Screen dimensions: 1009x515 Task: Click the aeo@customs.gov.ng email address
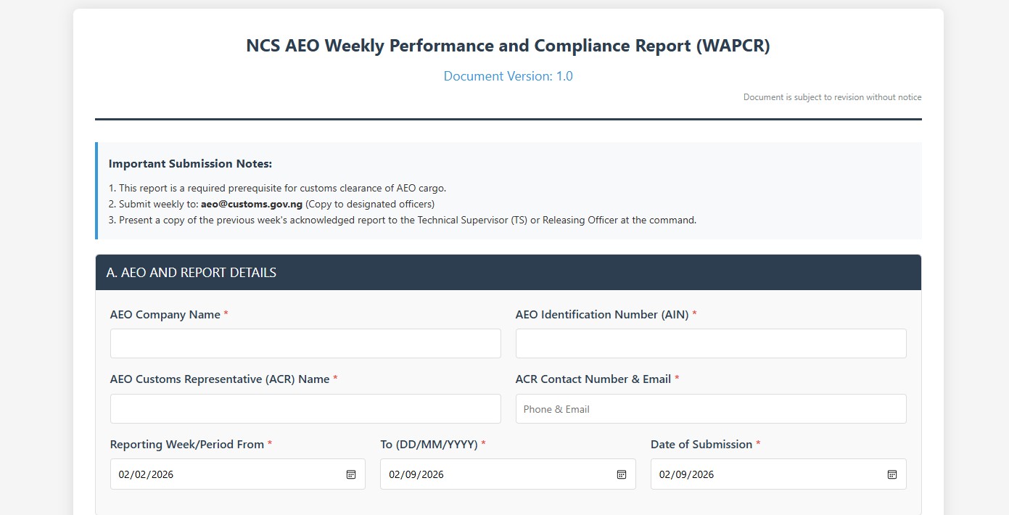coord(250,204)
